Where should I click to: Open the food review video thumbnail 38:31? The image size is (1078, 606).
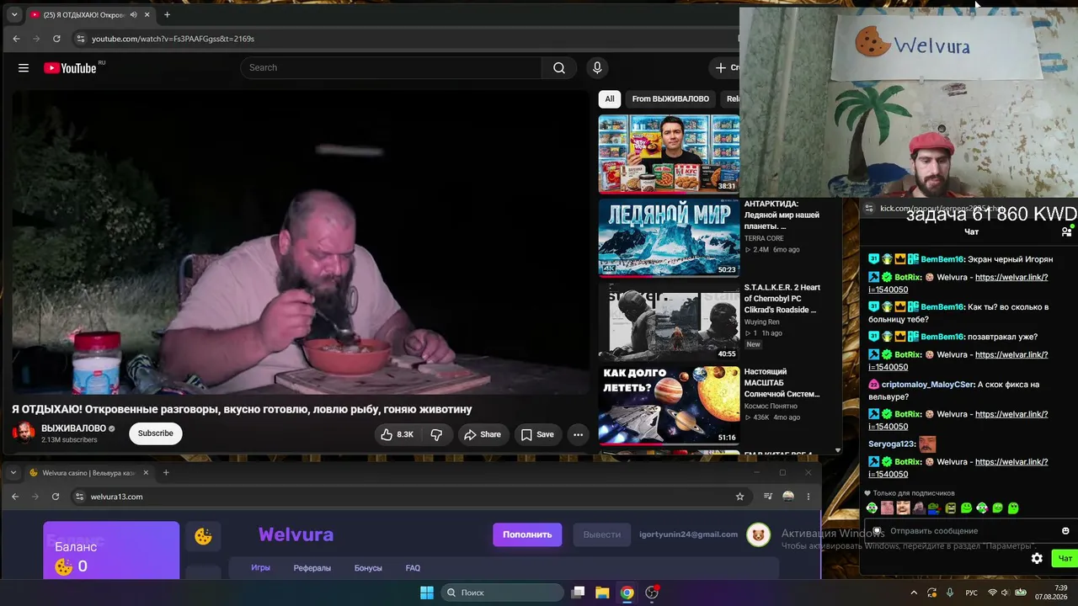click(669, 154)
